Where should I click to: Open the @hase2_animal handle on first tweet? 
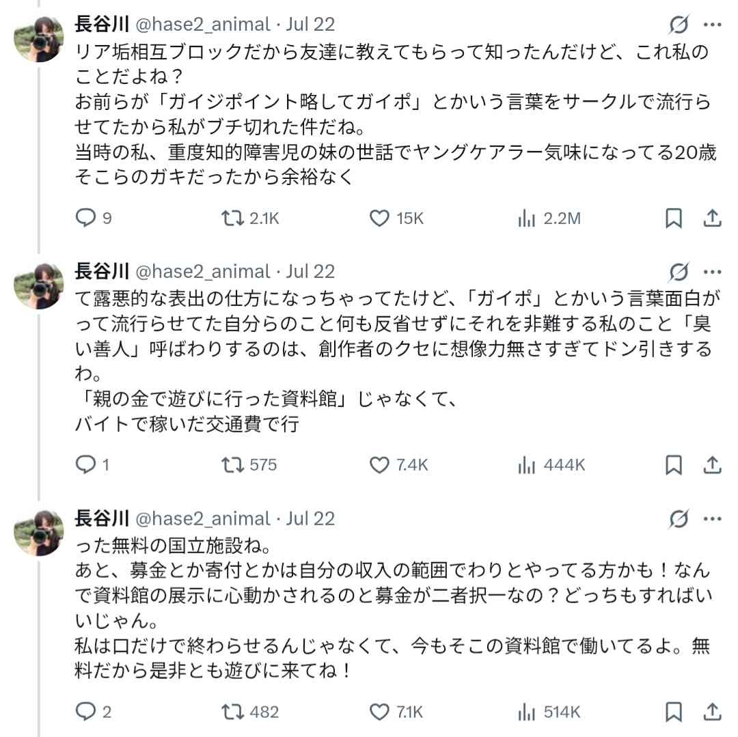[x=203, y=25]
